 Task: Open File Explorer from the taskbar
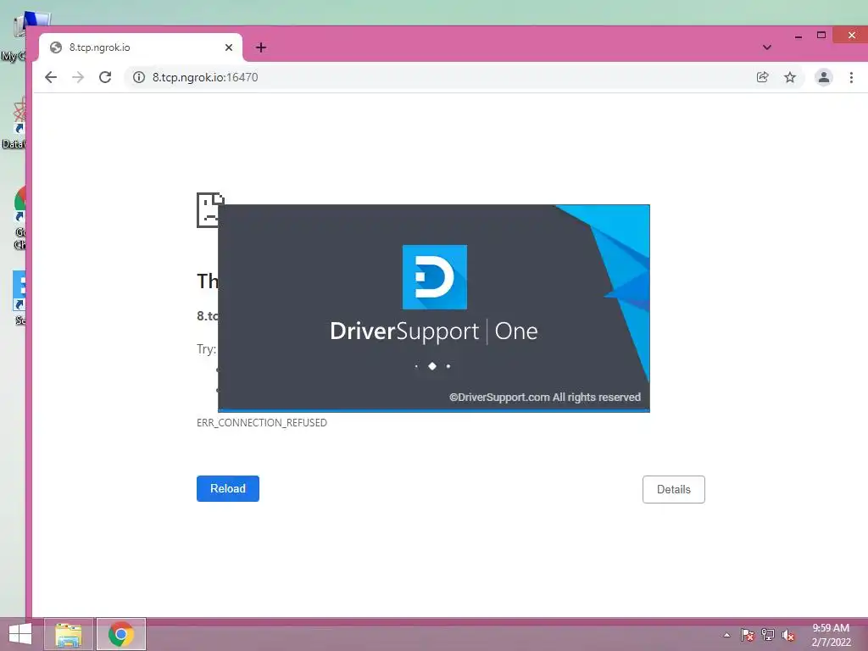click(x=69, y=634)
